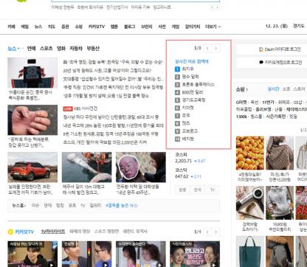The width and height of the screenshot is (307, 267).
Task: Click the yellow 카카오TV logo icon
Action: (x=10, y=232)
